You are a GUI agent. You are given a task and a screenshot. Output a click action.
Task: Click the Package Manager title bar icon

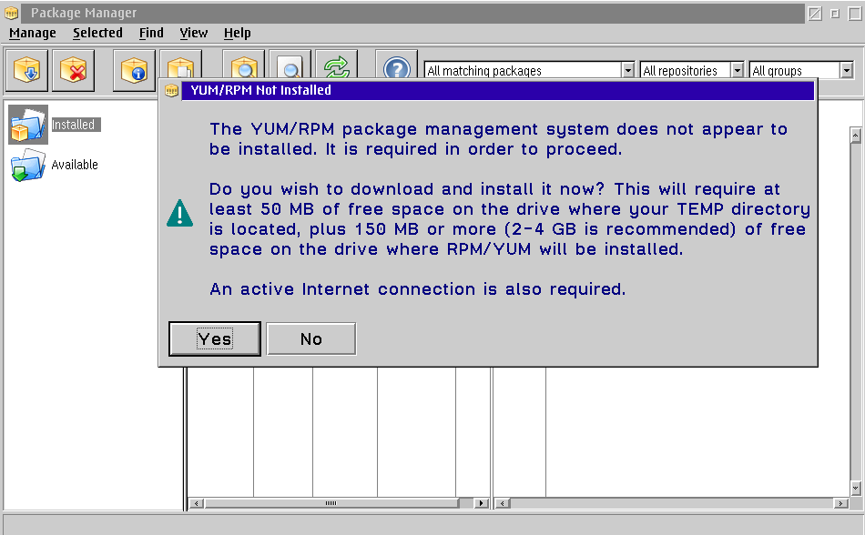tap(11, 13)
